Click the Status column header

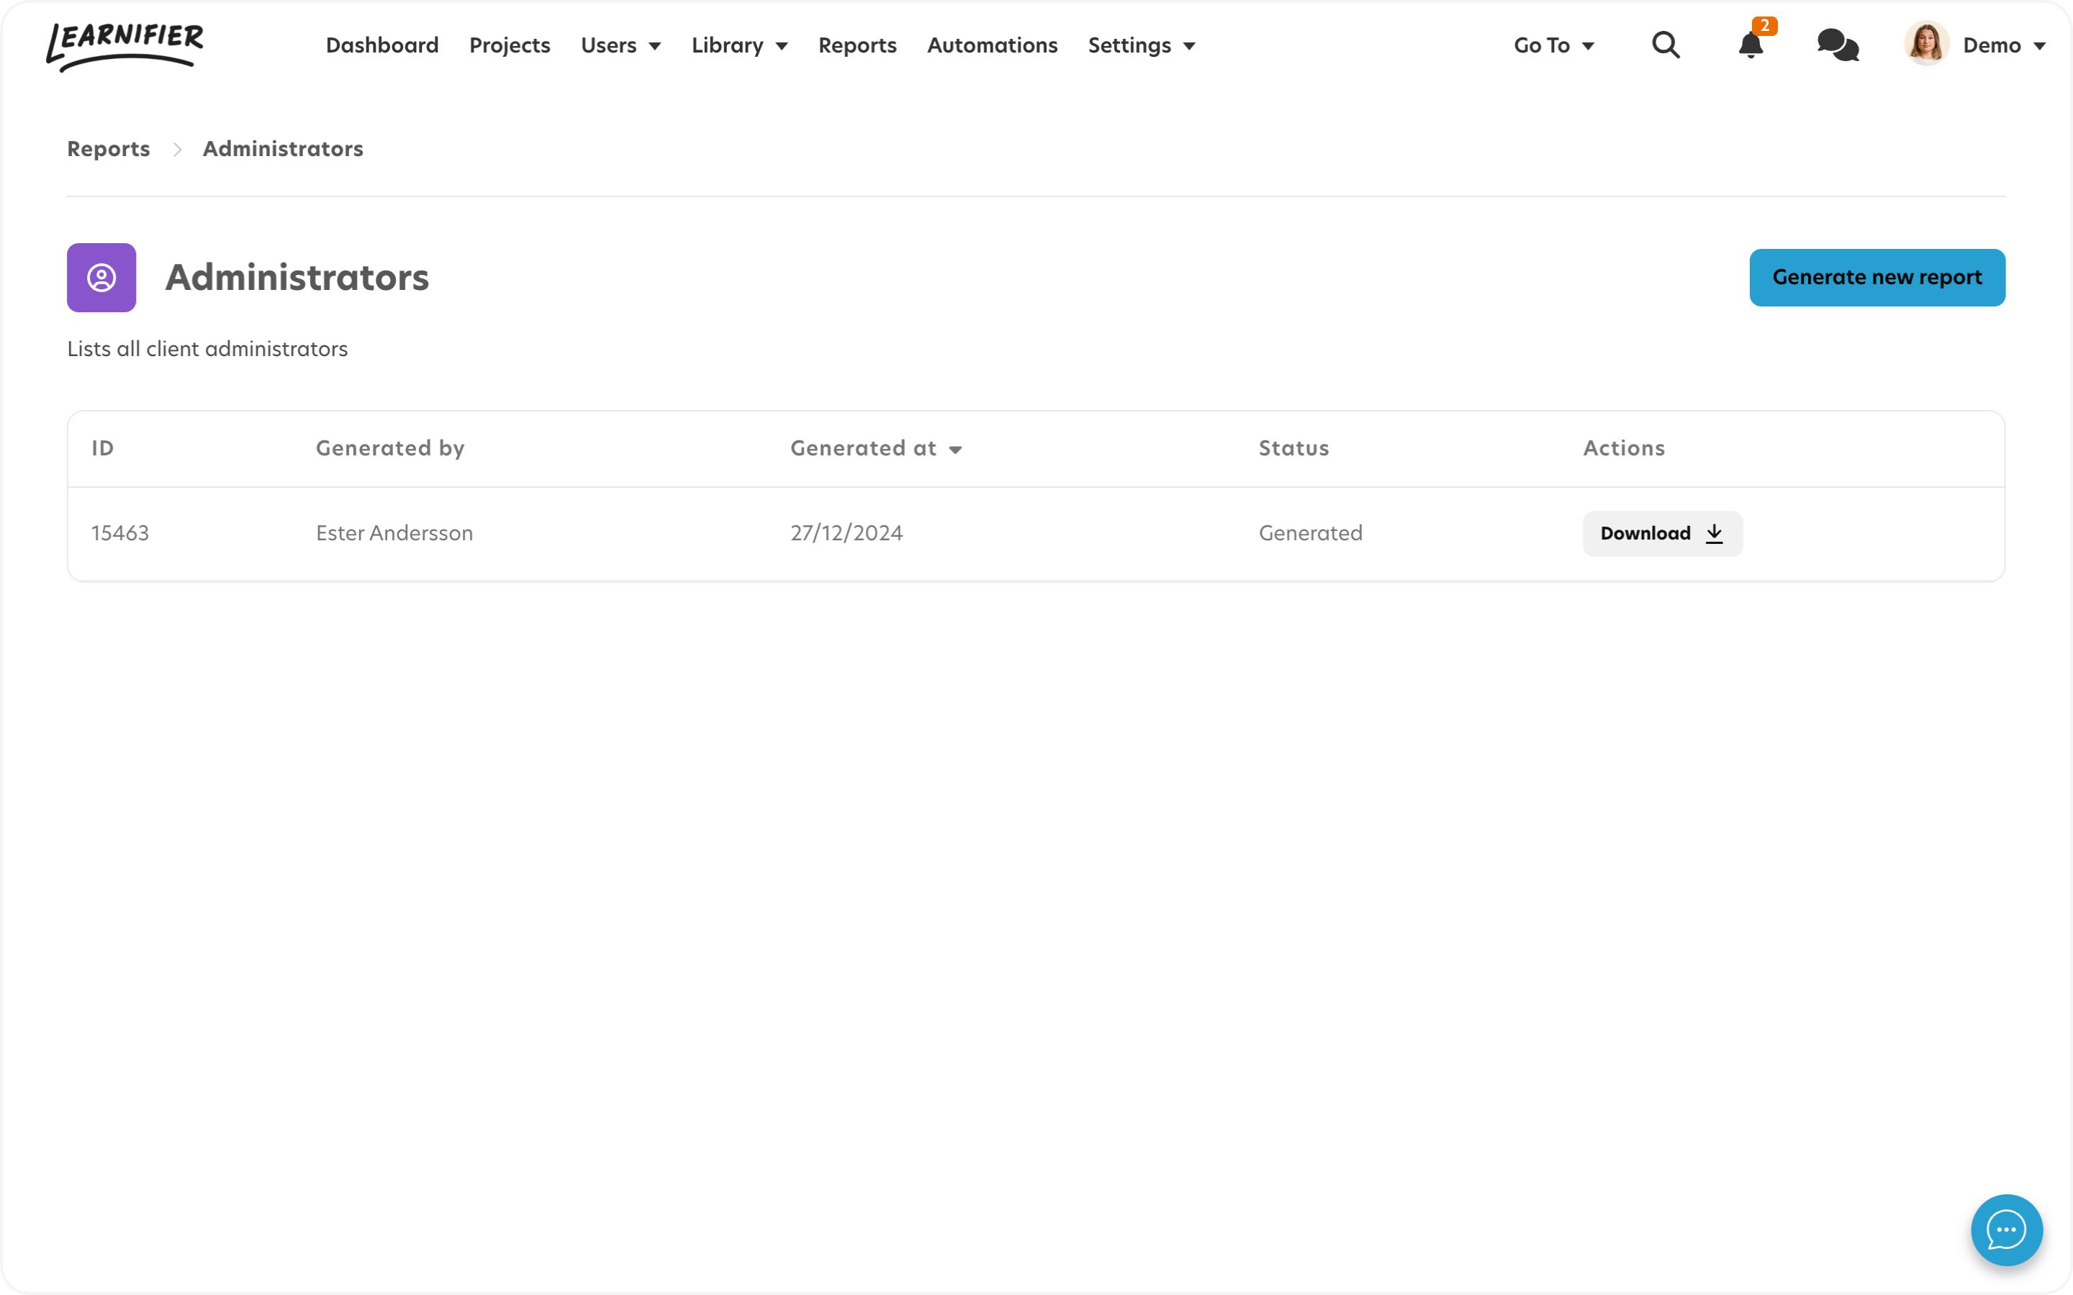(x=1293, y=449)
